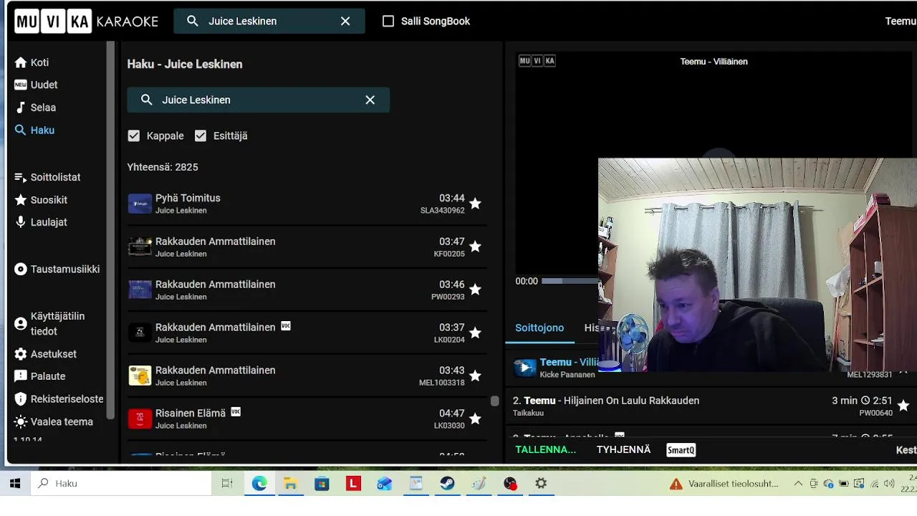Favorite Pyhä Toimitus with the star

tap(475, 204)
